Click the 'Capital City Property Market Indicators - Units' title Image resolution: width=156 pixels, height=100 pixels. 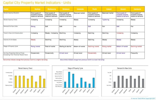point(37,3)
